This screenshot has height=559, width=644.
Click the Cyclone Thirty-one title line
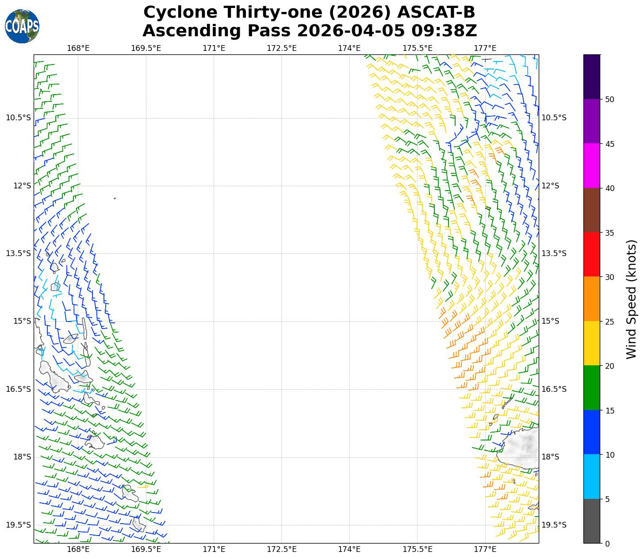pos(309,12)
